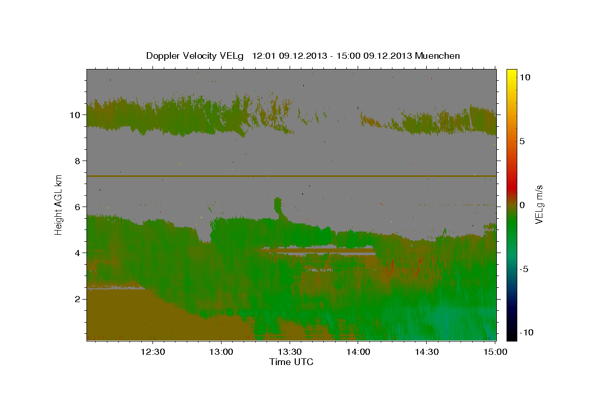Click the cloud protrusion near 6 km at 13:25

[278, 205]
